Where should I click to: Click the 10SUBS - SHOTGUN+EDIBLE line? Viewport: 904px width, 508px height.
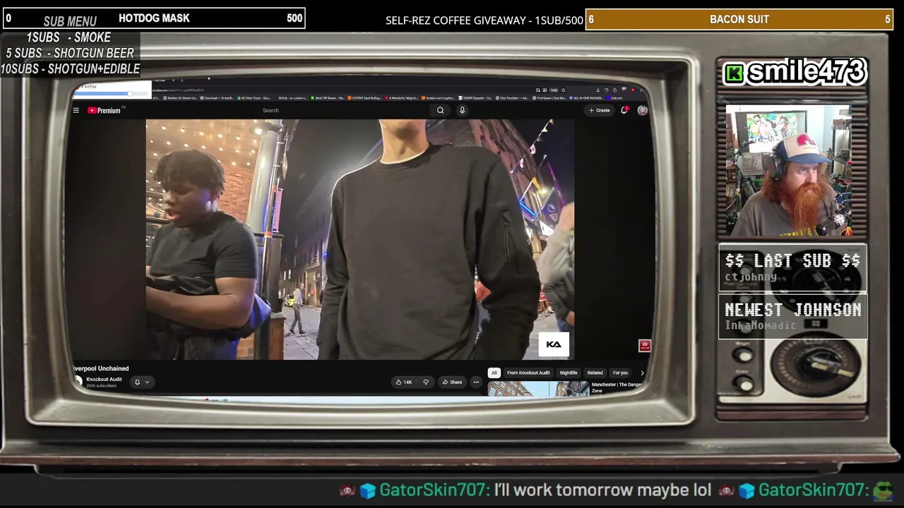click(x=70, y=68)
